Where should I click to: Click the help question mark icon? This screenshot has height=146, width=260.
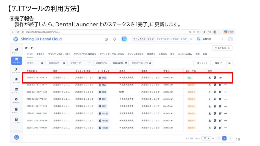point(106,39)
